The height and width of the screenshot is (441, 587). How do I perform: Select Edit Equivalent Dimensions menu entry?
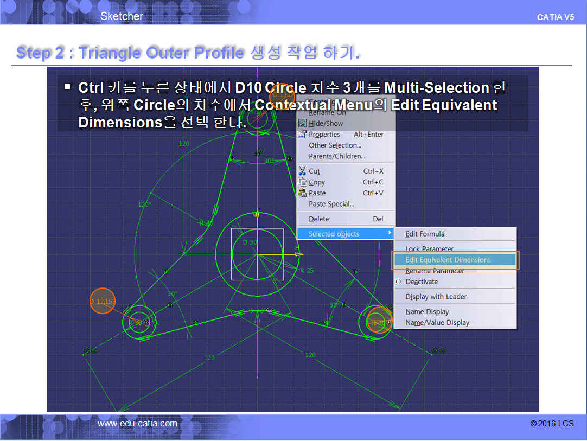[x=448, y=260]
